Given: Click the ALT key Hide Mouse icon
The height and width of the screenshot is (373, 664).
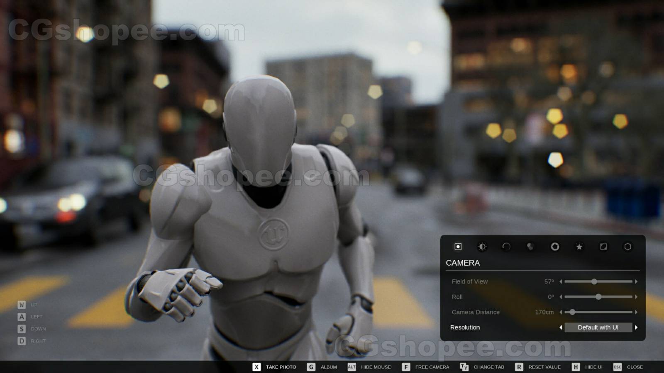Looking at the screenshot, I should pyautogui.click(x=352, y=367).
